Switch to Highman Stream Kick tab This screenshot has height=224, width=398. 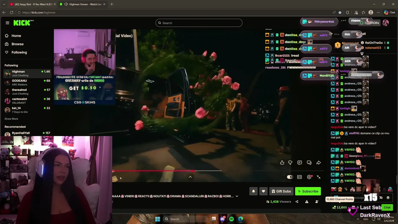pos(83,4)
